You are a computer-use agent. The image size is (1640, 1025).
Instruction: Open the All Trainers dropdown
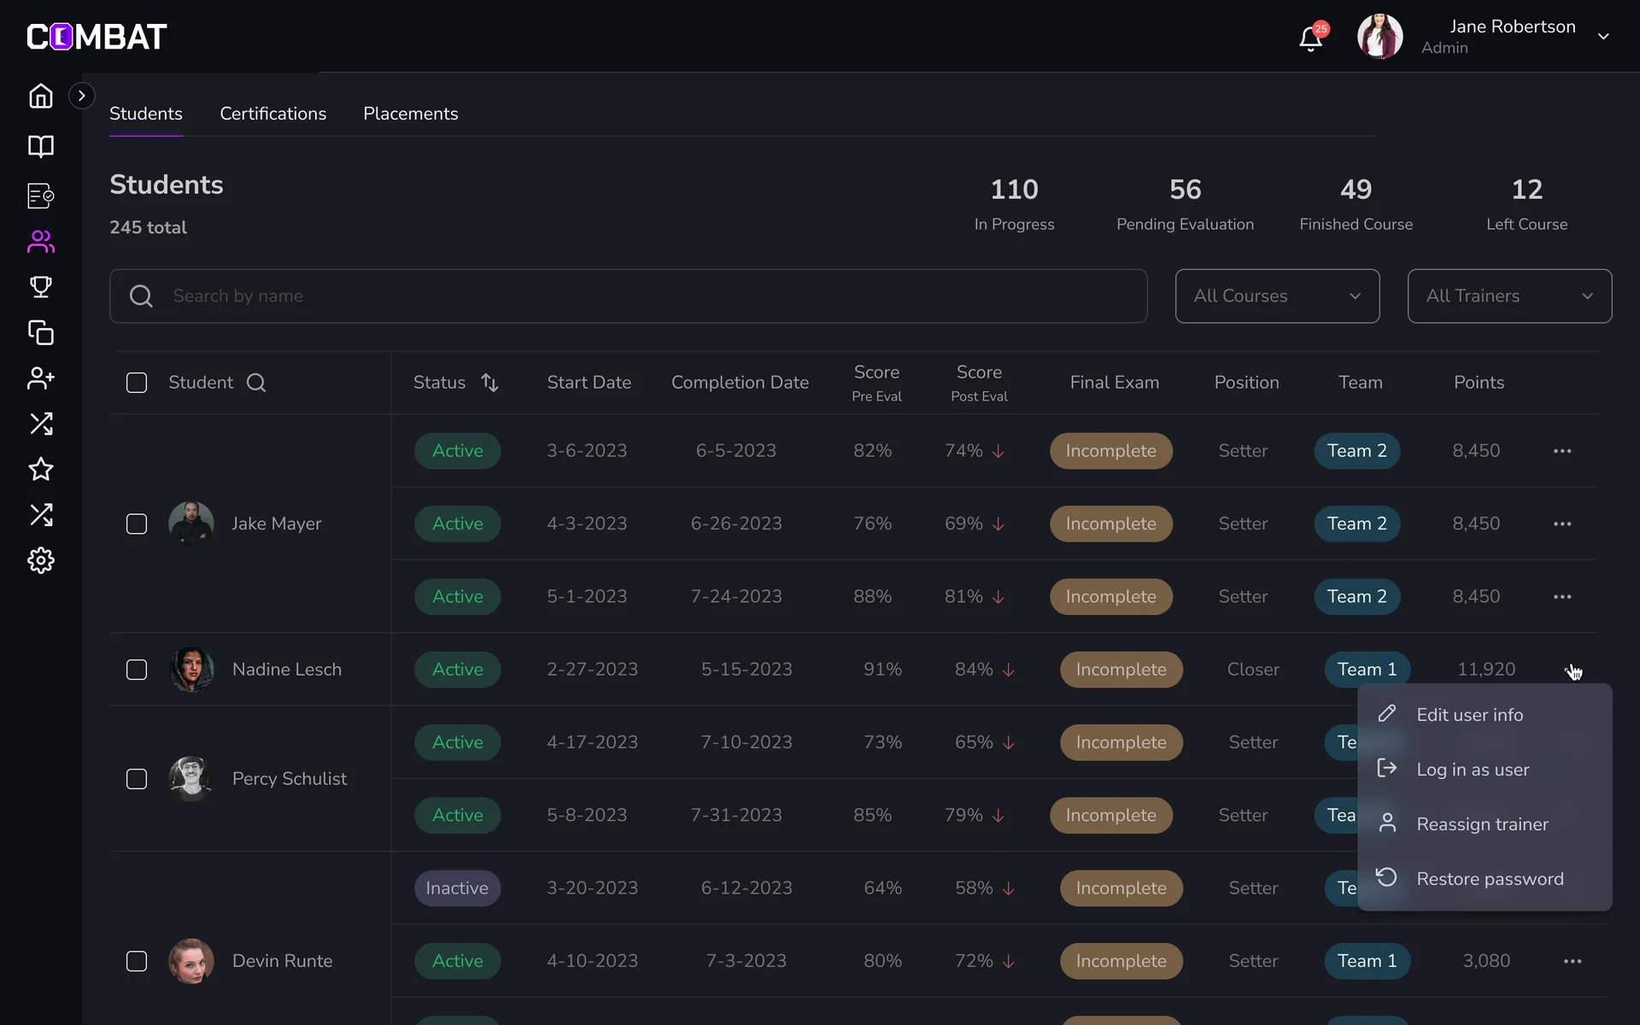pos(1509,296)
